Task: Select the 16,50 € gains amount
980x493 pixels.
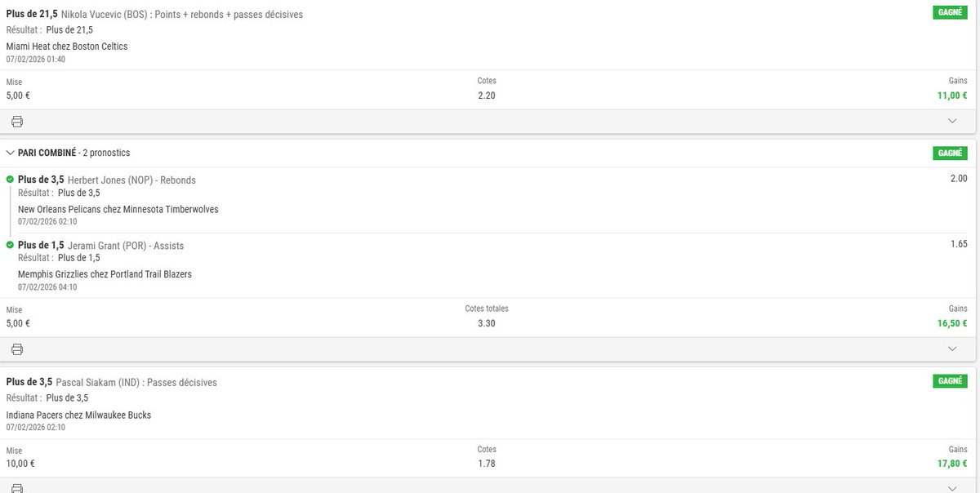Action: point(950,323)
